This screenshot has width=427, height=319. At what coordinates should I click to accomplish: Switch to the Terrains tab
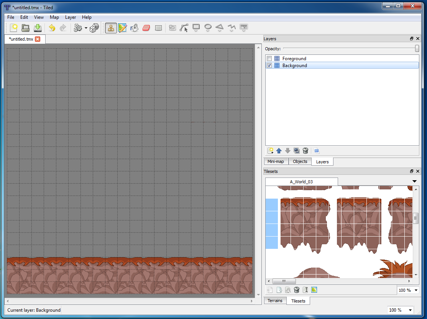point(275,301)
